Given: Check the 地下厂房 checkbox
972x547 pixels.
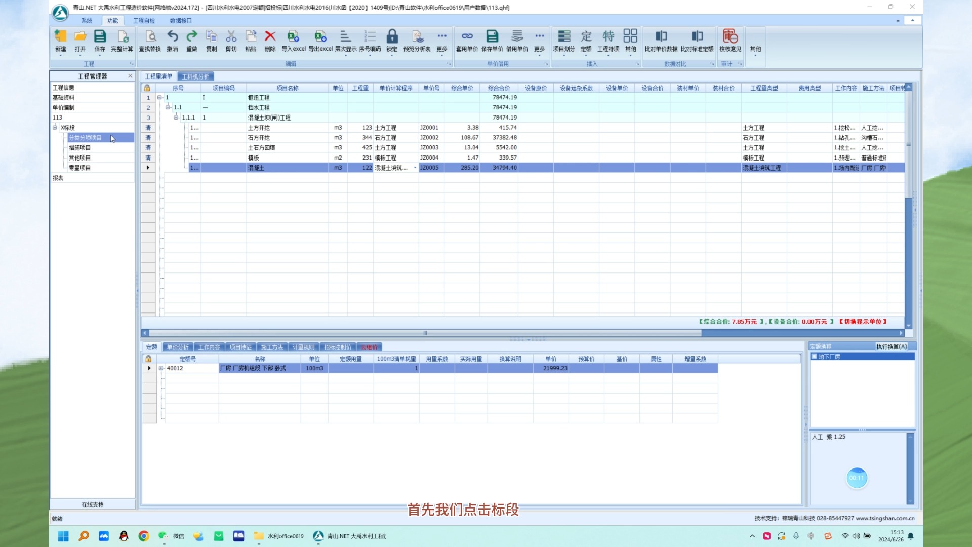Looking at the screenshot, I should coord(814,356).
